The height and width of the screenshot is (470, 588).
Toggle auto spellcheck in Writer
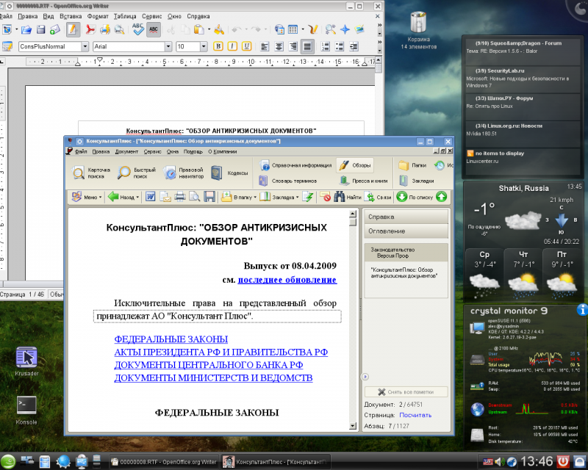[x=154, y=29]
